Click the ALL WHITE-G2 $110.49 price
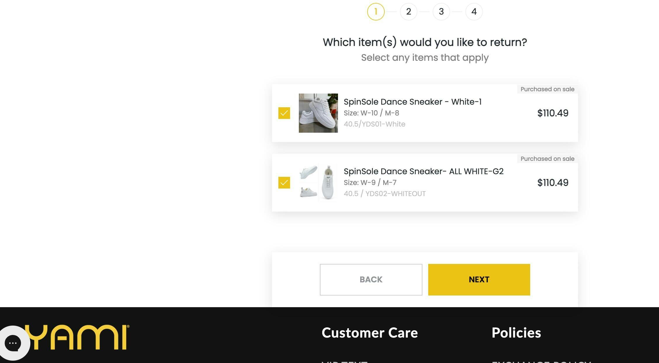The width and height of the screenshot is (659, 363). (553, 183)
